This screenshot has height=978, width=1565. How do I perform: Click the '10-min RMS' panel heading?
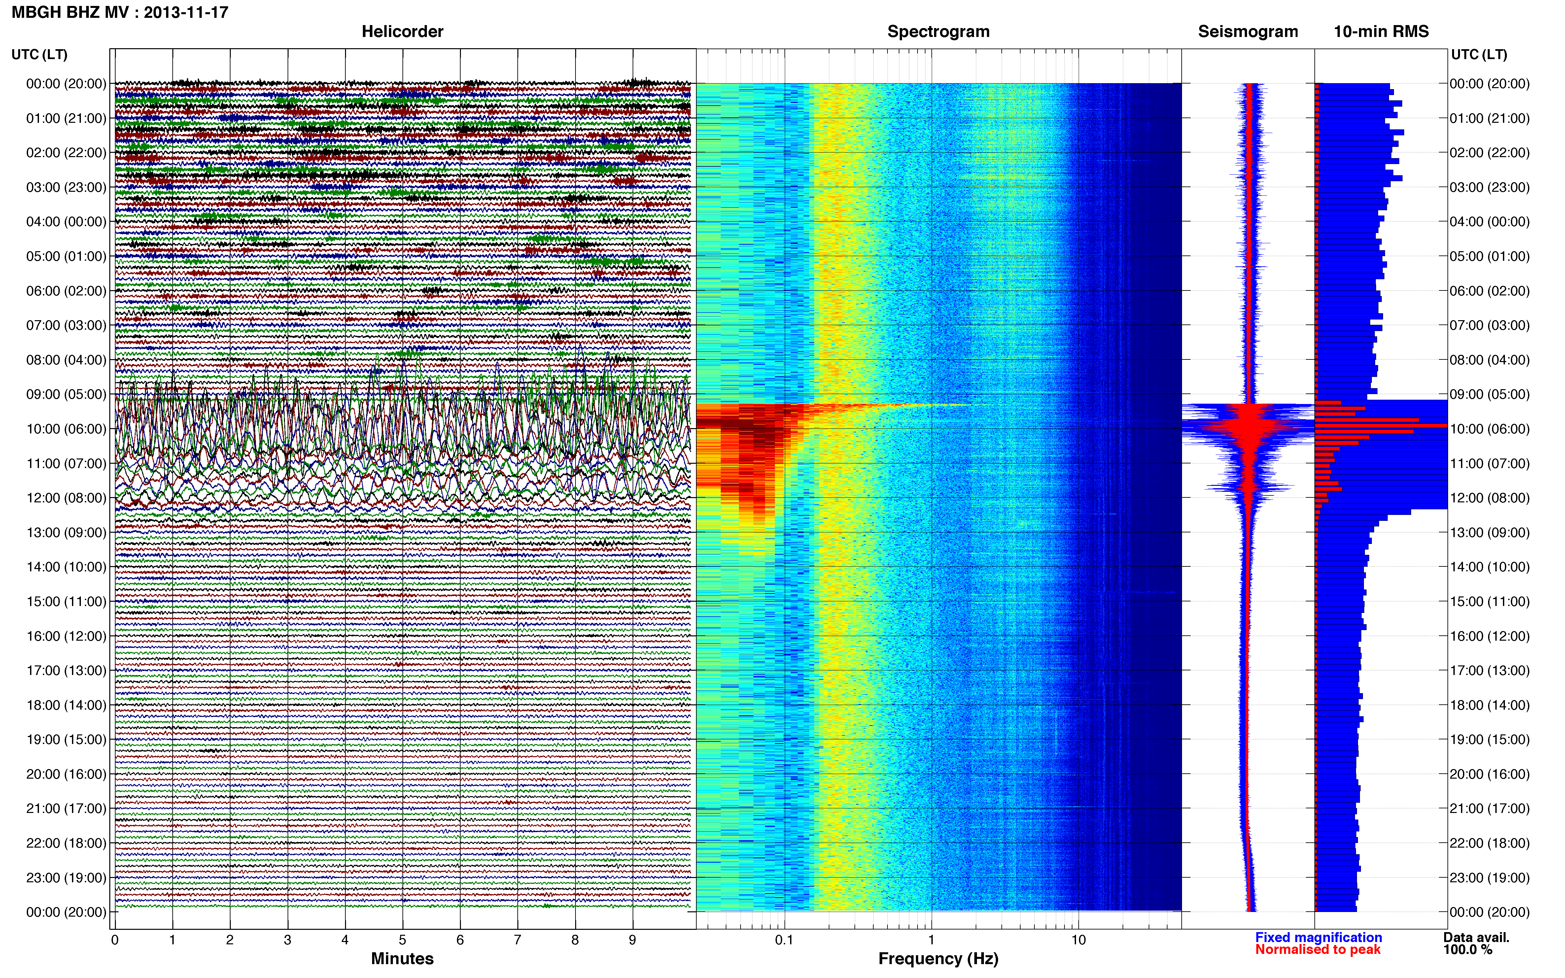pyautogui.click(x=1381, y=32)
